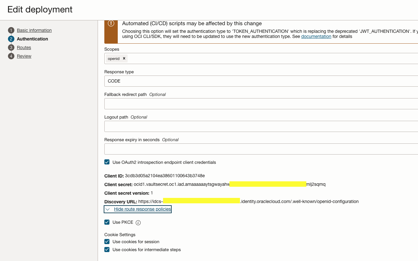Viewport: 418px width, 261px height.
Task: Open the Scopes selection field
Action: click(271, 58)
